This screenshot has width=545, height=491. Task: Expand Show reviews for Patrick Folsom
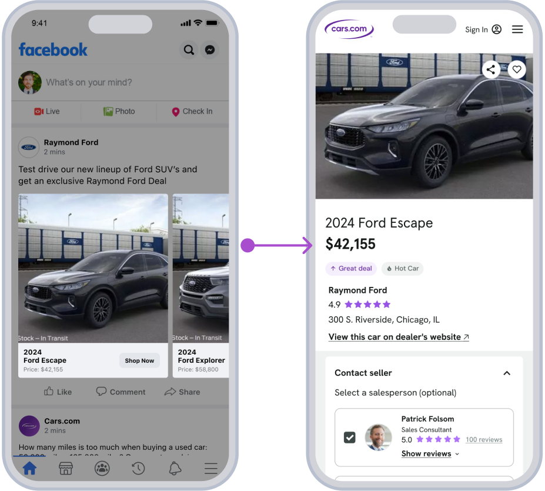[430, 454]
